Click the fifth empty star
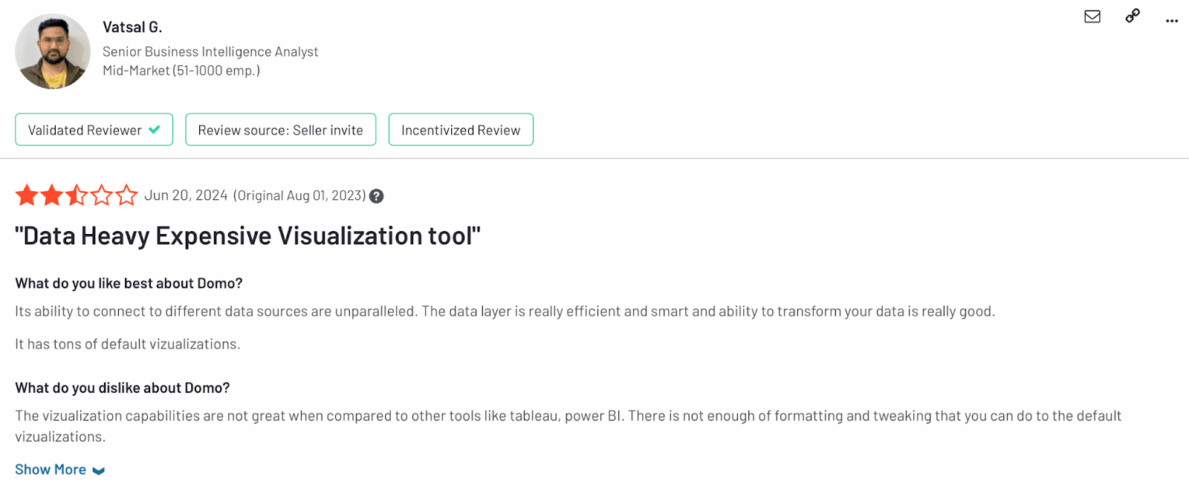The image size is (1189, 494). coord(126,195)
